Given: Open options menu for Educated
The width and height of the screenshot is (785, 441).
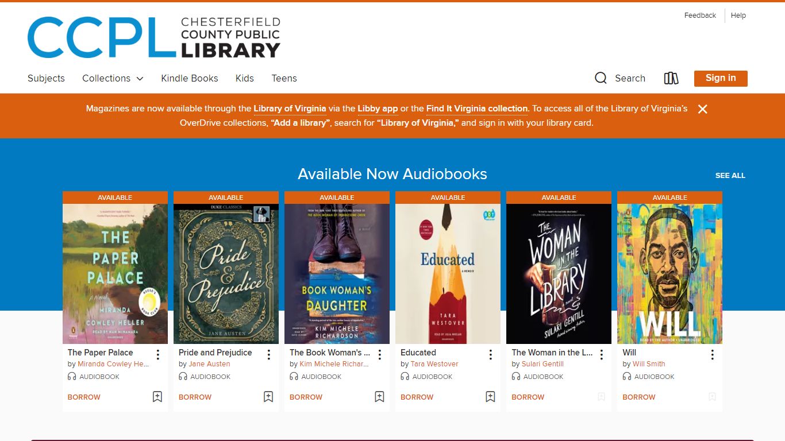Looking at the screenshot, I should (x=490, y=355).
